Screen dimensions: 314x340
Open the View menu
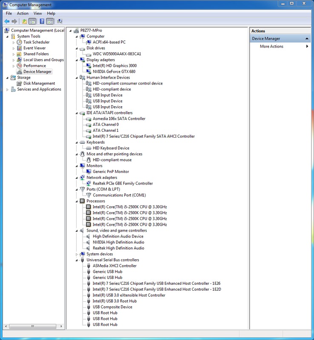point(37,14)
